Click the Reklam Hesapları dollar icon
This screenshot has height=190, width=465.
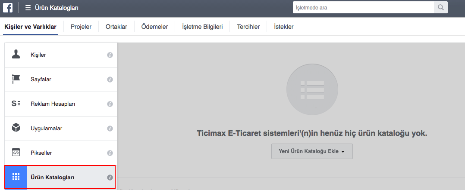click(x=16, y=104)
